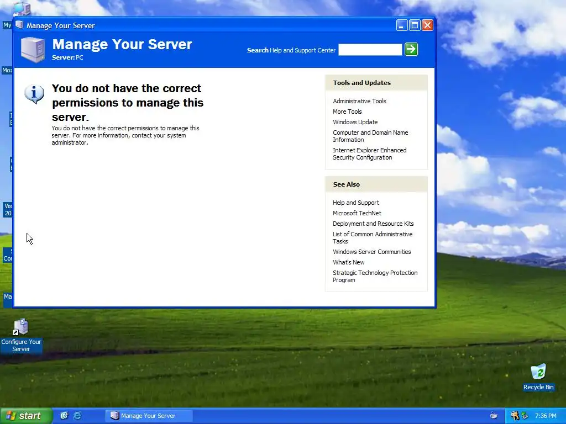Click the Tools and Updates heading

(x=361, y=83)
